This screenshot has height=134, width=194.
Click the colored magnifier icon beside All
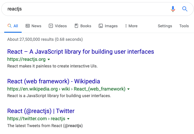click(10, 26)
